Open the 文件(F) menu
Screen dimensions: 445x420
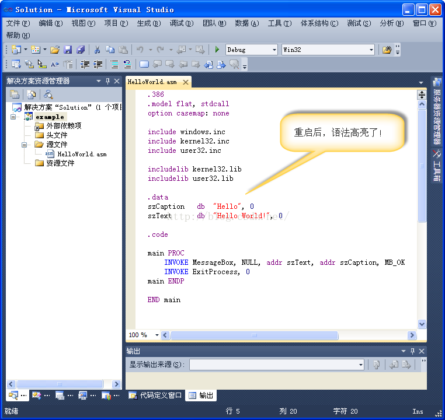[18, 23]
